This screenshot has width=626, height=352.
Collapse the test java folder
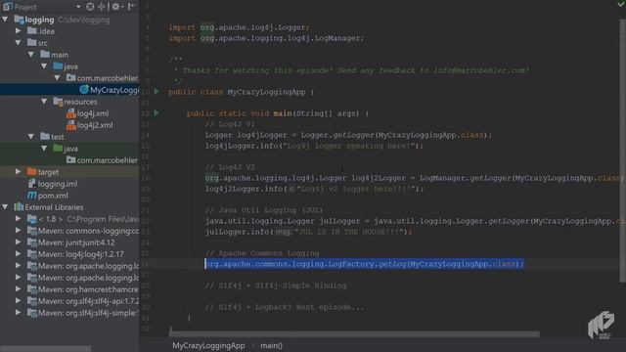coord(44,149)
